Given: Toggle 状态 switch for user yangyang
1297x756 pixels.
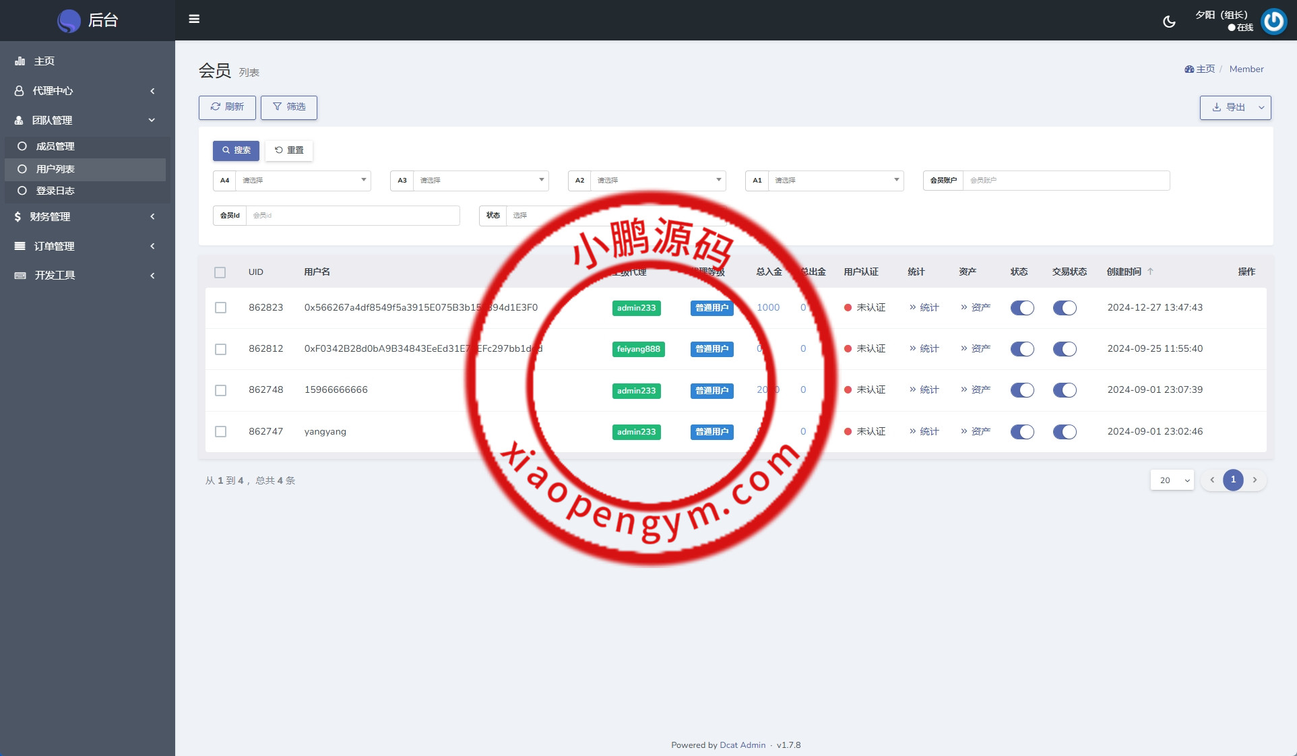Looking at the screenshot, I should click(x=1022, y=432).
